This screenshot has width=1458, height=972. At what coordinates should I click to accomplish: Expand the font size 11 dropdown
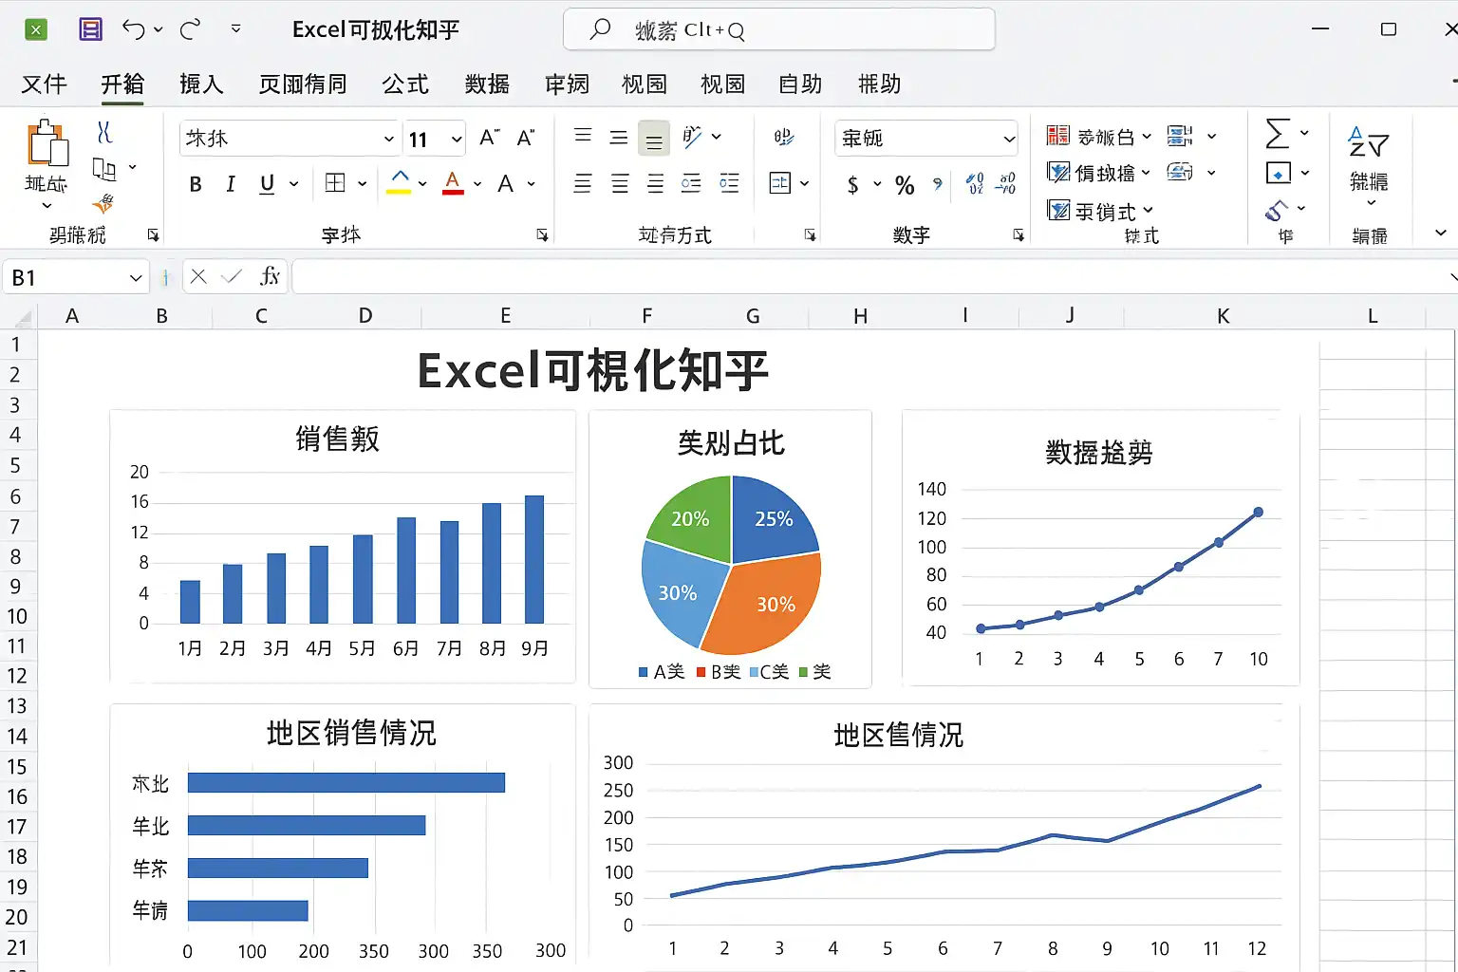(x=457, y=140)
